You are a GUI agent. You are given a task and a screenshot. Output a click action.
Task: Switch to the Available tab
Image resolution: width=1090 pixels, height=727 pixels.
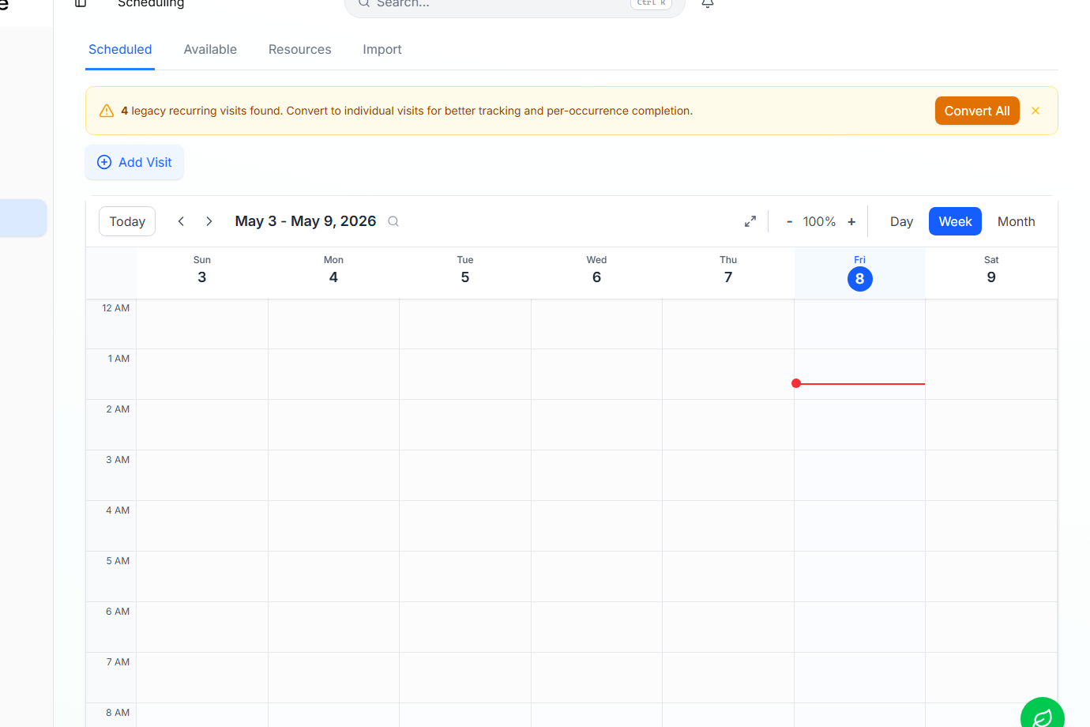tap(210, 49)
